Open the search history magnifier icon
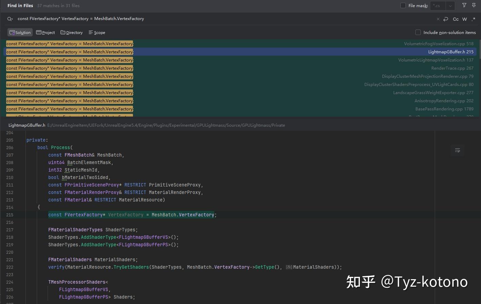Viewport: 481px width, 304px height. [x=10, y=19]
